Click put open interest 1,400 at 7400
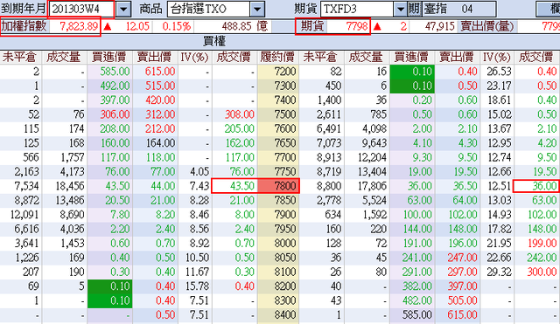 330,100
